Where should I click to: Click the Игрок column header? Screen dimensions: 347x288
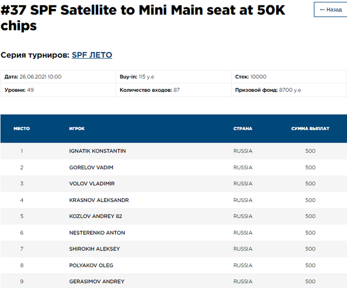tap(77, 129)
